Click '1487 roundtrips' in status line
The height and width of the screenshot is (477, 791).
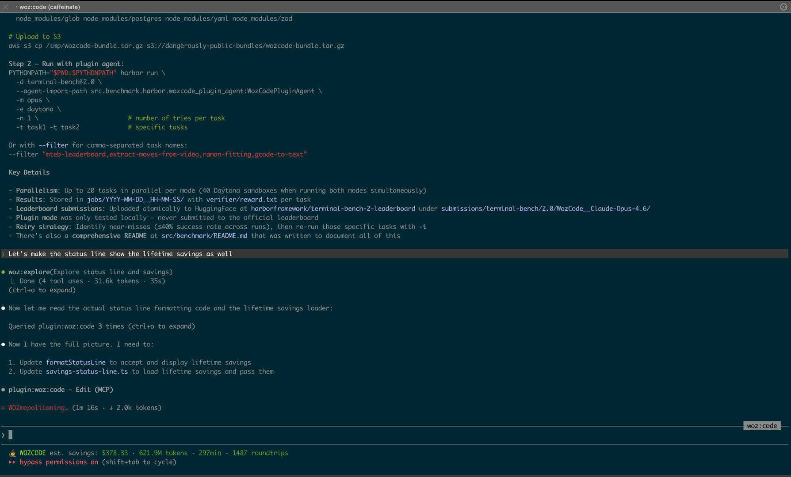tap(260, 453)
